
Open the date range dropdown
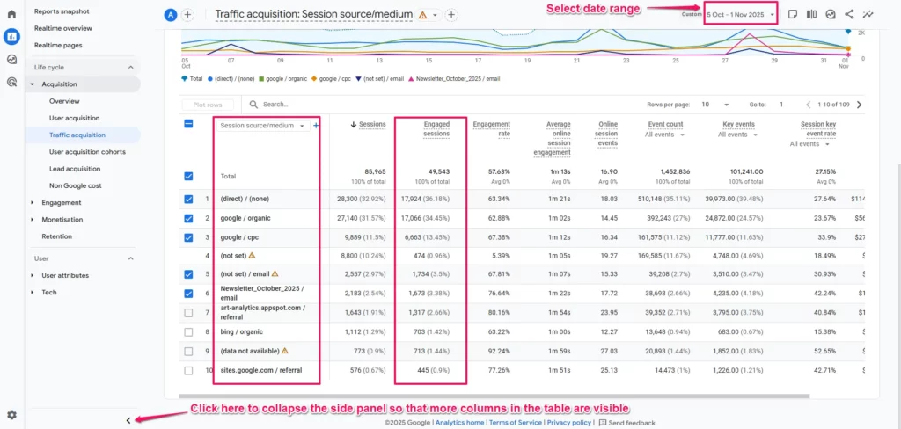(x=741, y=14)
